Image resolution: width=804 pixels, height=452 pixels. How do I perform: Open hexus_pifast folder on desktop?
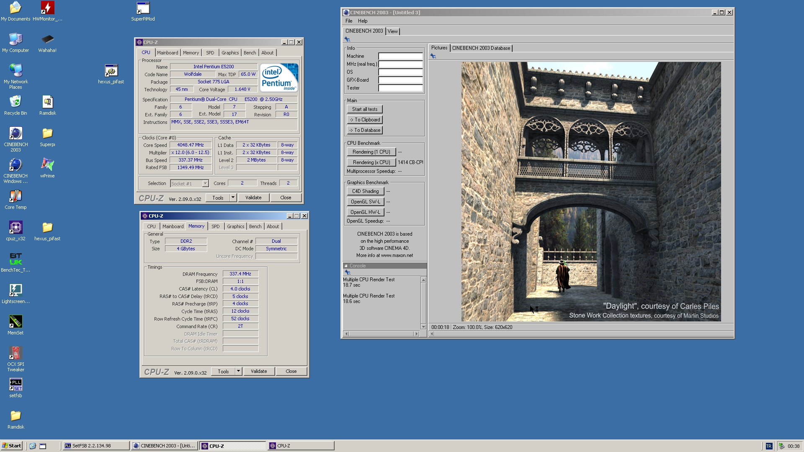click(47, 231)
